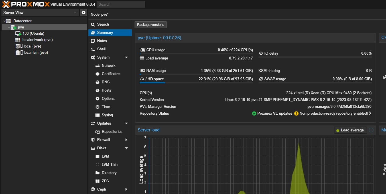Screen dimensions: 386x194
Task: Select the Ubuntu VM 100 icon
Action: [x=18, y=34]
